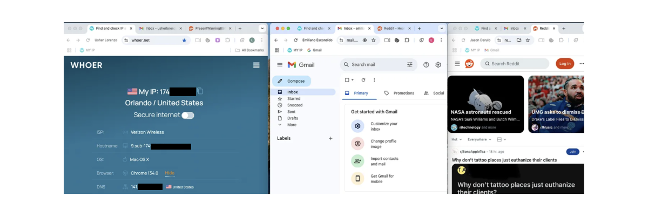648x216 pixels.
Task: Expand tab search chevron in Whoer window
Action: pos(262,28)
